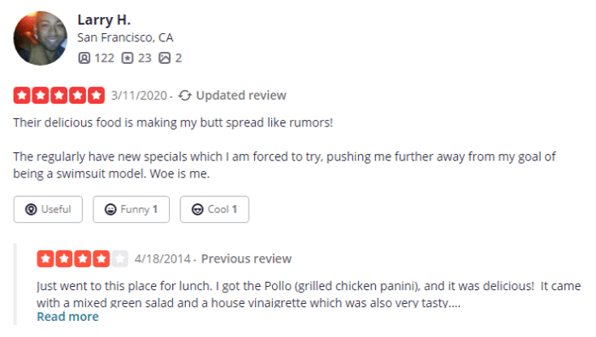Vote the review as Funny

[x=131, y=209]
